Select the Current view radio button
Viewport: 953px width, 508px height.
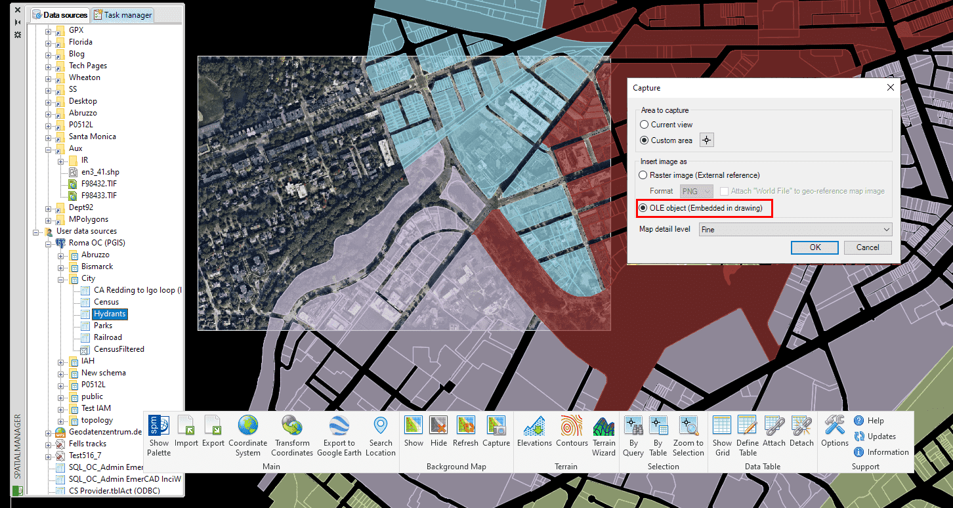tap(645, 125)
